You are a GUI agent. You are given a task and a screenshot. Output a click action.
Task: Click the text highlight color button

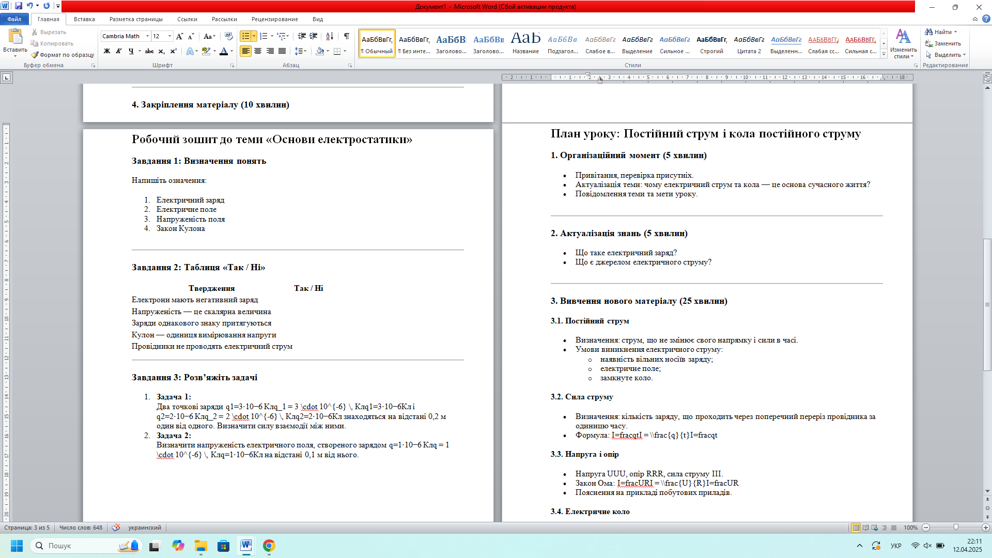coord(206,51)
